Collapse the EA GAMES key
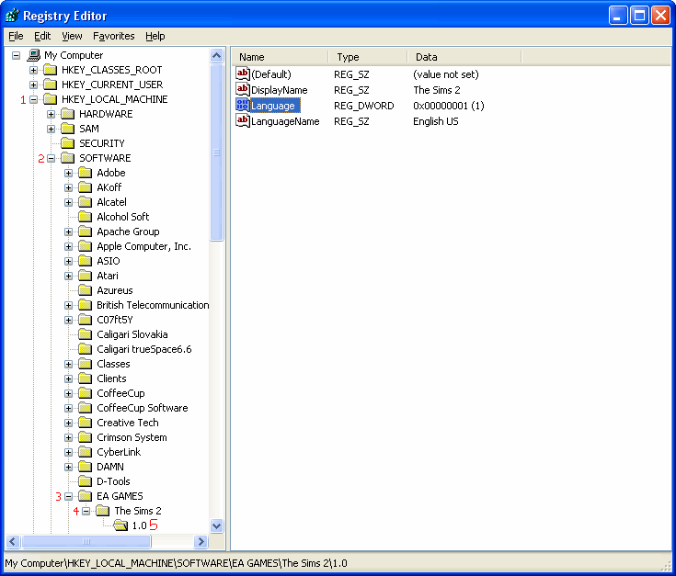676x576 pixels. (x=69, y=496)
